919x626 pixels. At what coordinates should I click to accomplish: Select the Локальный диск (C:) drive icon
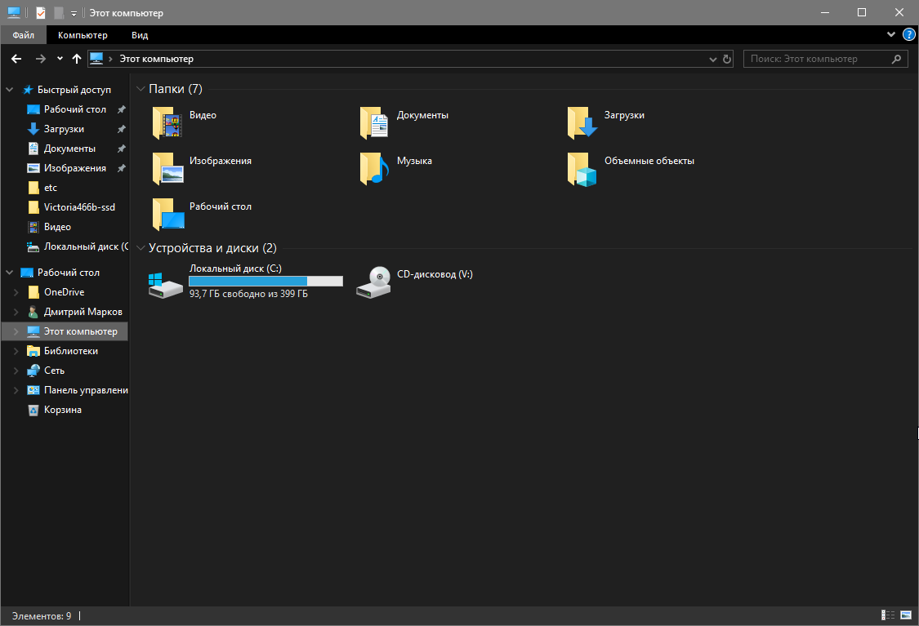pos(166,285)
